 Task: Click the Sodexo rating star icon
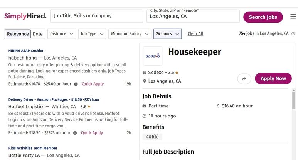pyautogui.click(x=177, y=73)
